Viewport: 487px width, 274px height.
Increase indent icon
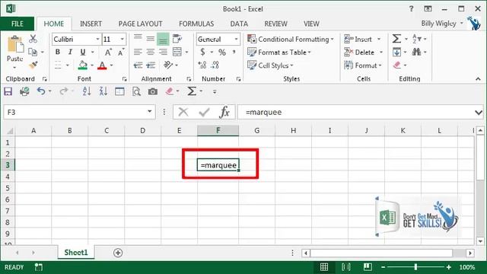point(151,65)
